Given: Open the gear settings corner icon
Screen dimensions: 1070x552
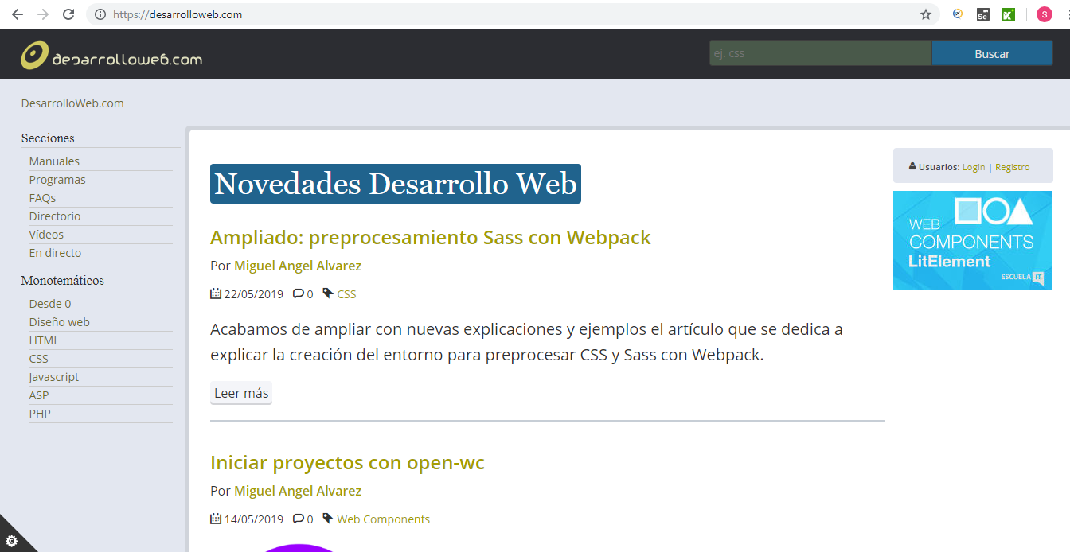Looking at the screenshot, I should [x=11, y=541].
